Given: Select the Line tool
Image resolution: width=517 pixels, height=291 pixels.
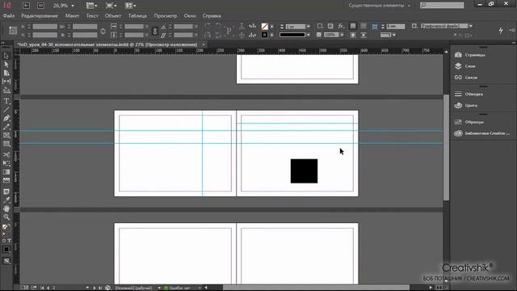Looking at the screenshot, I should click(6, 110).
